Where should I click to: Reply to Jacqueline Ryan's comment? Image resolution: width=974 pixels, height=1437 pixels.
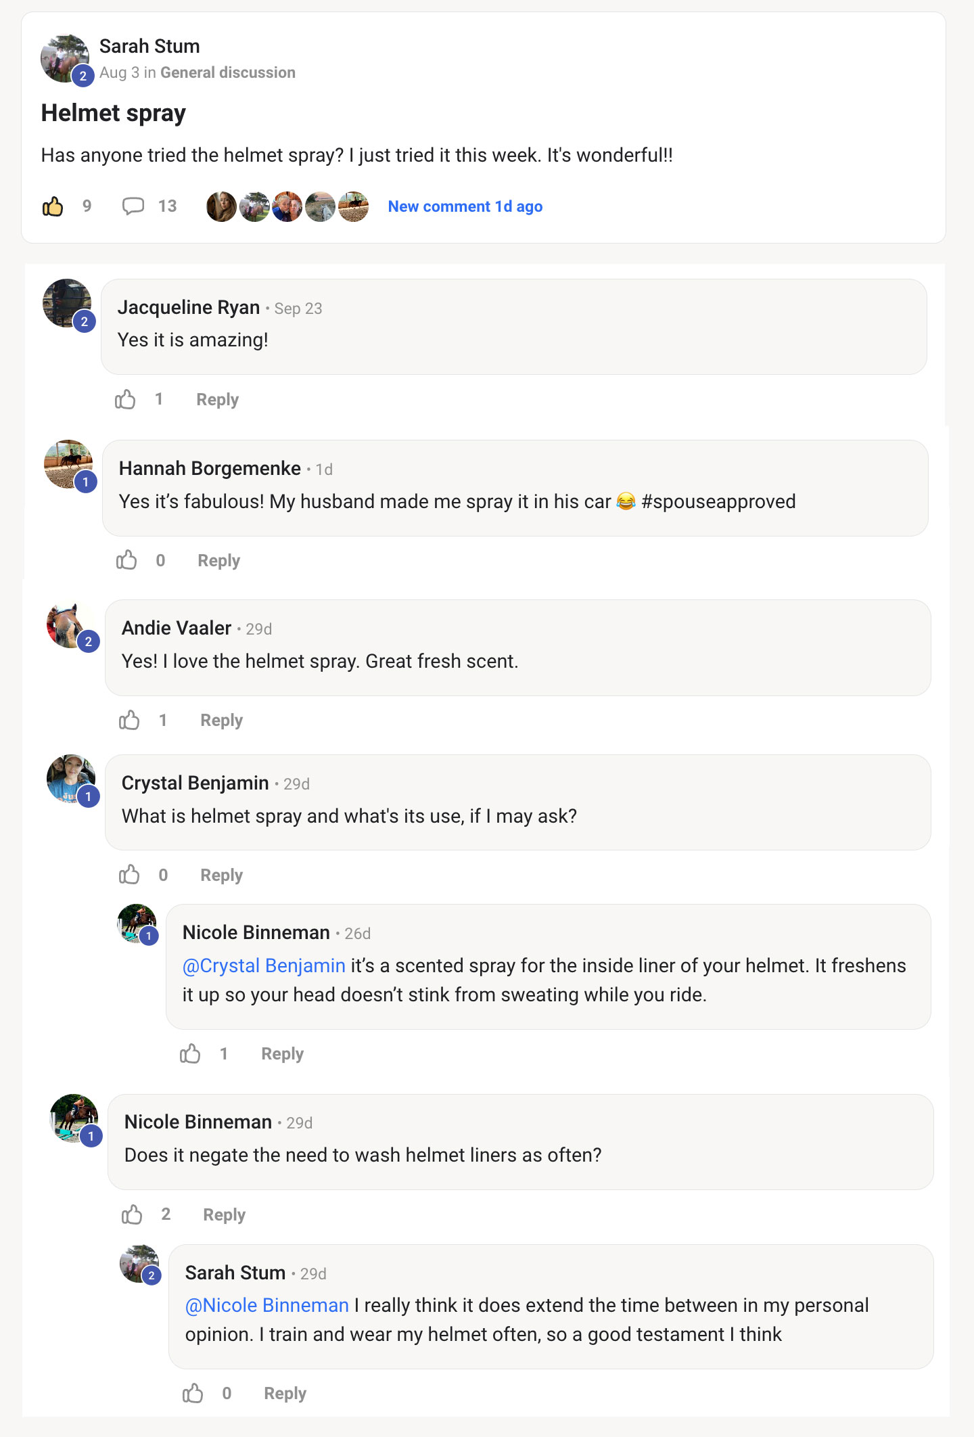click(217, 400)
